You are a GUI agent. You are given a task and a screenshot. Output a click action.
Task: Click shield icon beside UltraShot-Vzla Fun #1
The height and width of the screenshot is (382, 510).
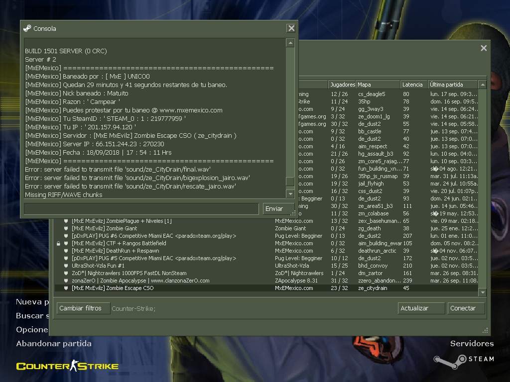click(66, 266)
